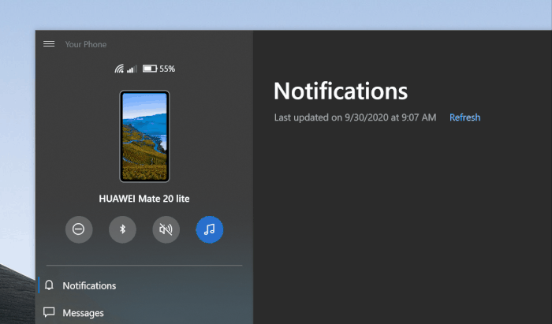Toggle the audio player music button
This screenshot has width=552, height=324.
coord(210,229)
